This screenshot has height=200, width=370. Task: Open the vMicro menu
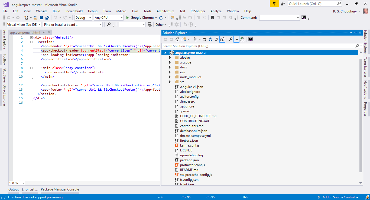[121, 11]
